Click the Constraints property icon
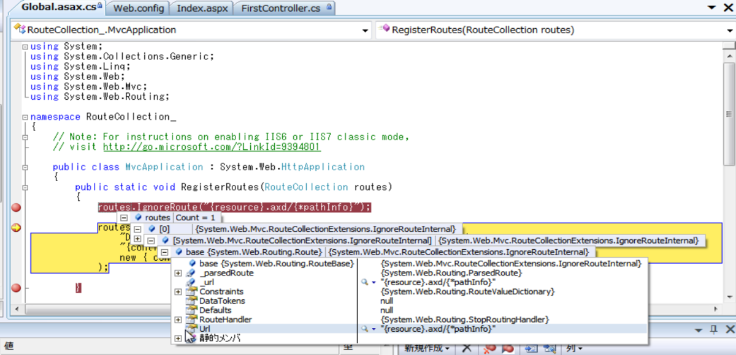The width and height of the screenshot is (736, 355). pos(191,292)
